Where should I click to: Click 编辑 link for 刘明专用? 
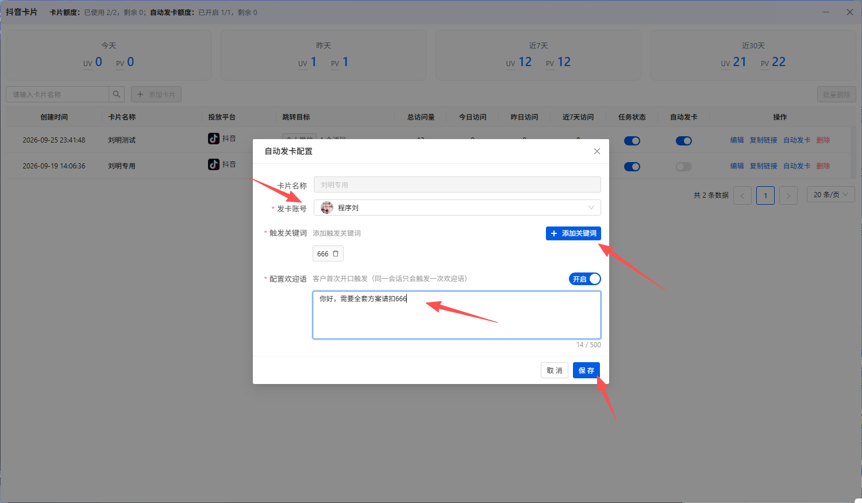point(737,166)
